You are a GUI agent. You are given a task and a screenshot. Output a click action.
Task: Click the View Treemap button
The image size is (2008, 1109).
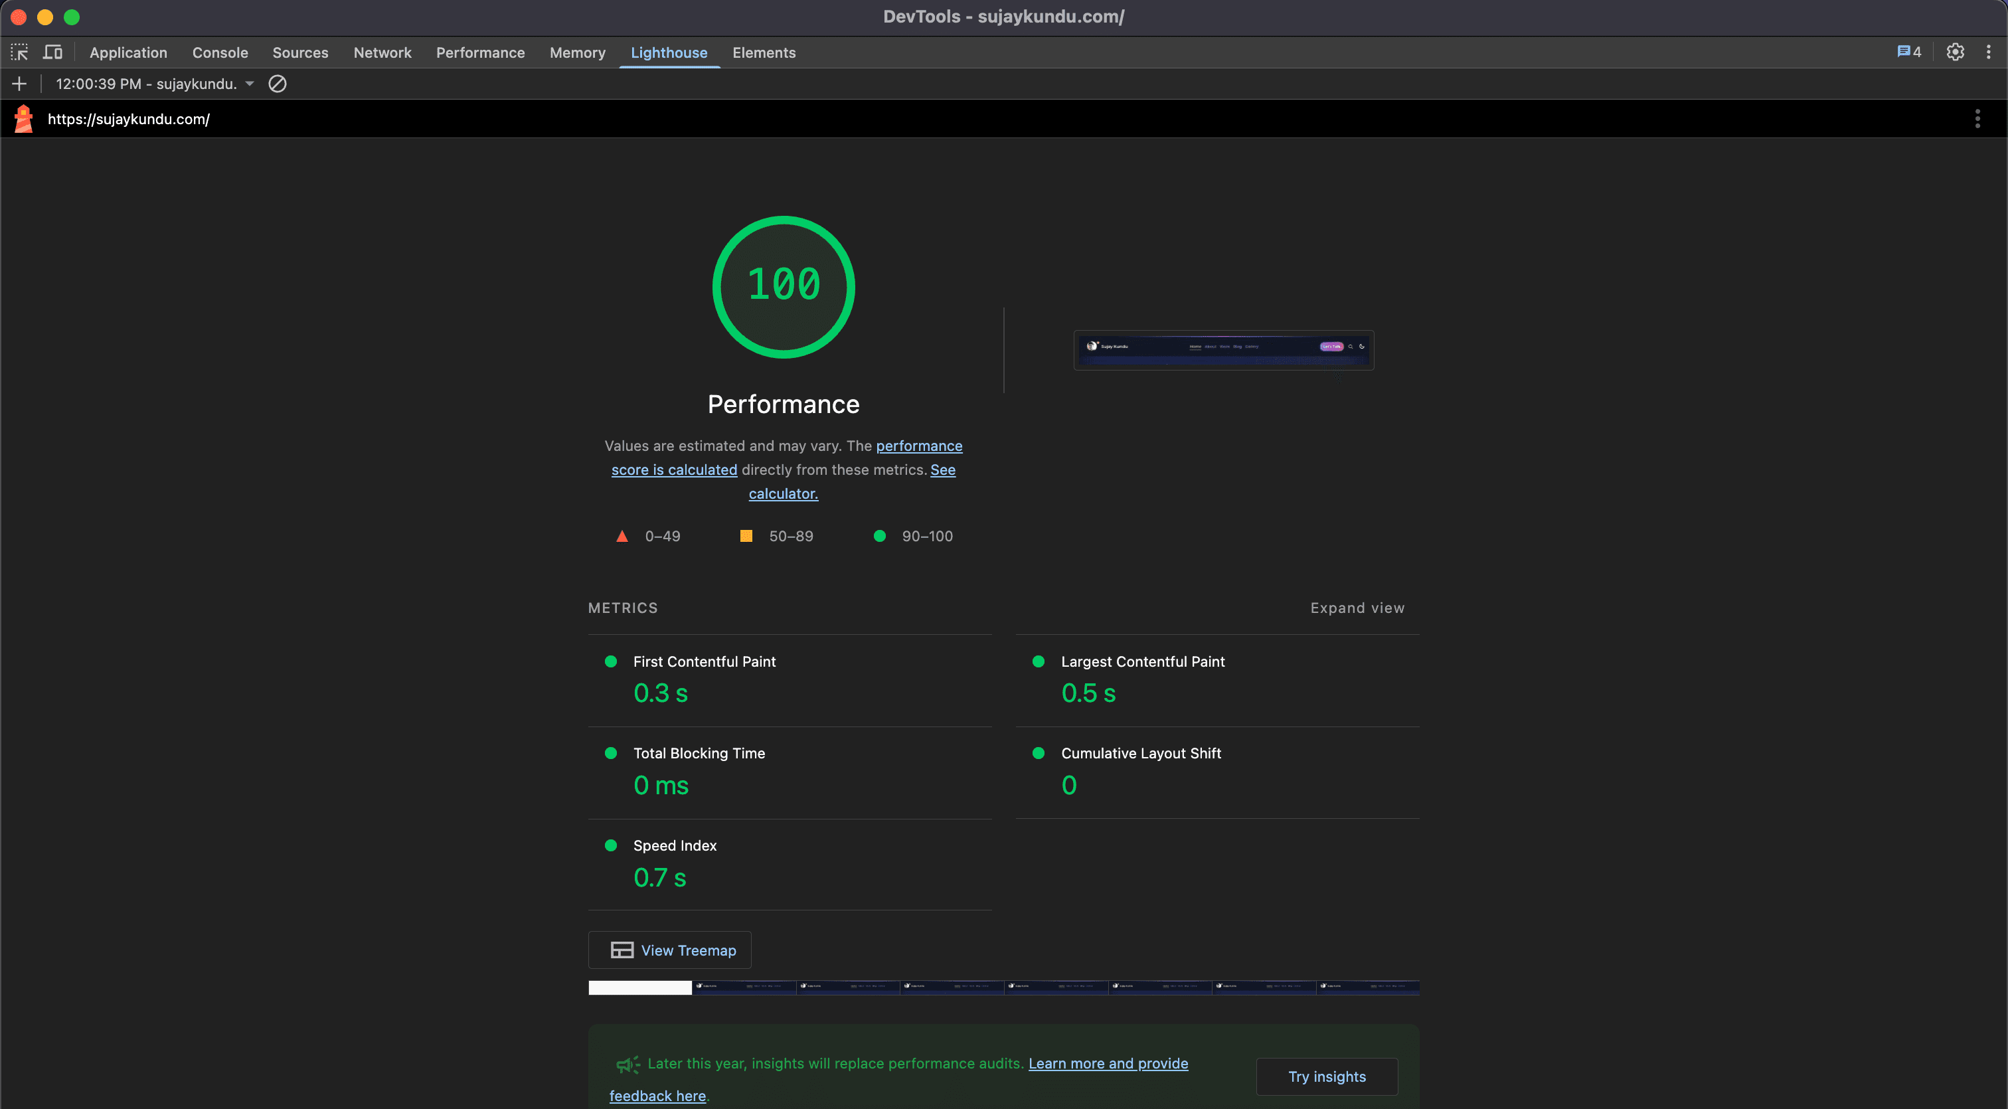(x=669, y=950)
